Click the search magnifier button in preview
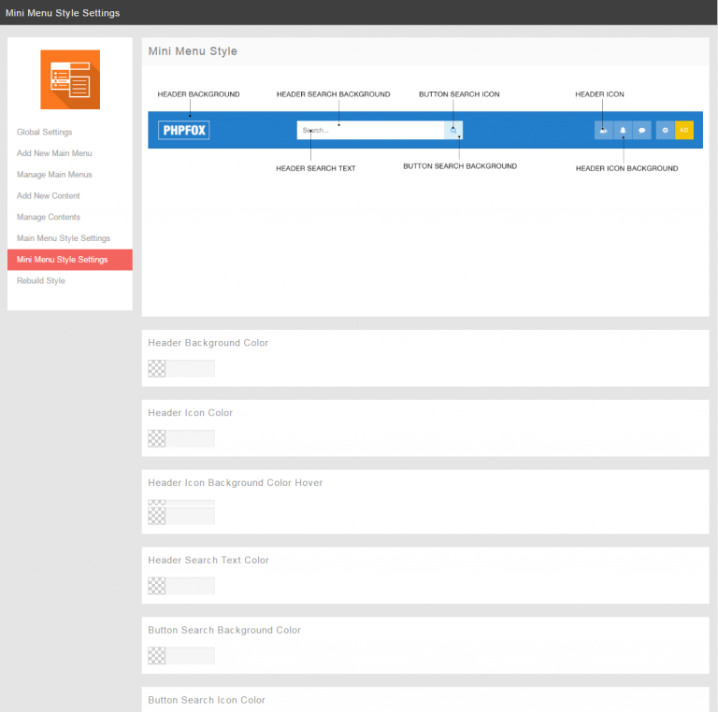This screenshot has height=712, width=718. coord(453,130)
